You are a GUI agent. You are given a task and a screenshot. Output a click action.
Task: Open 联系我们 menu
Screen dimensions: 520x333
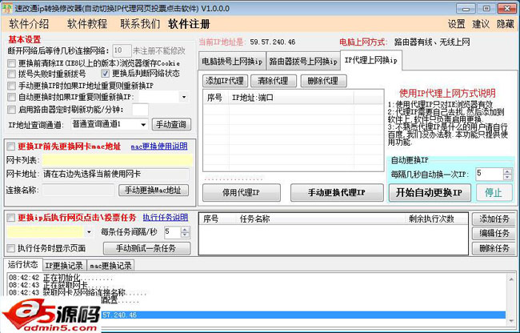pyautogui.click(x=140, y=24)
